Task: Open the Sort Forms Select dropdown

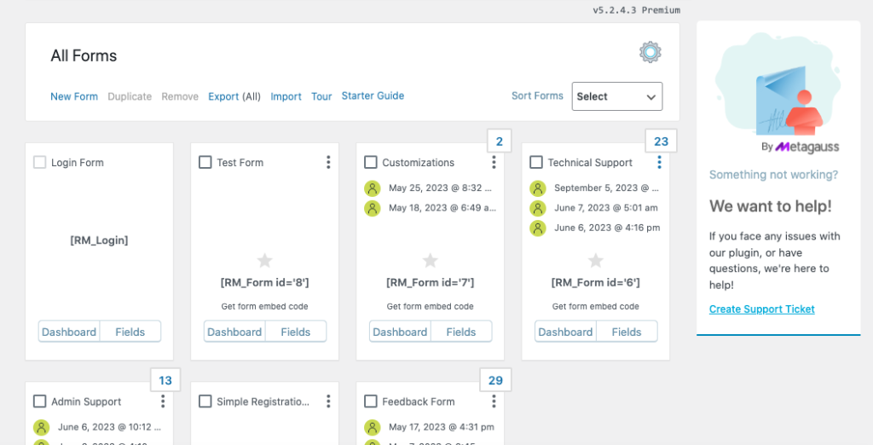Action: (617, 96)
